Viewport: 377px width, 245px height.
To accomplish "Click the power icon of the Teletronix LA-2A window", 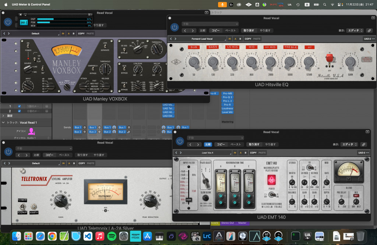I will point(8,152).
